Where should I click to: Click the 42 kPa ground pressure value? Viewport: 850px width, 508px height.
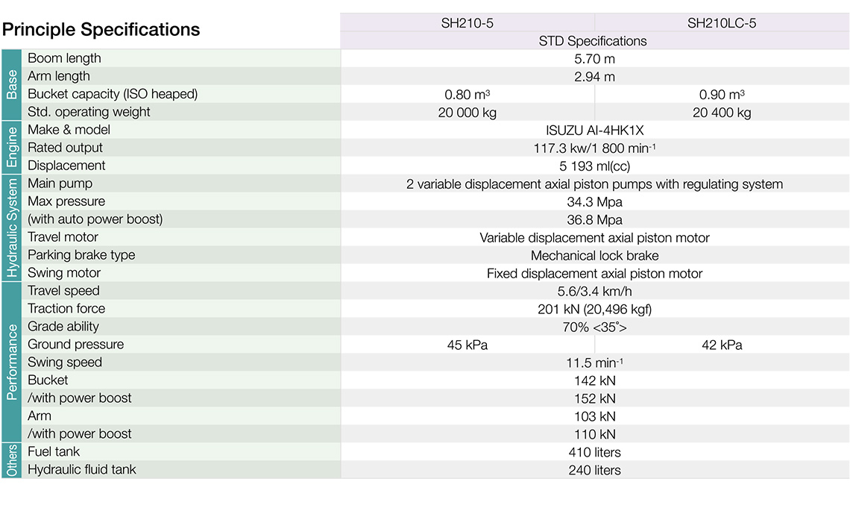[x=721, y=345]
